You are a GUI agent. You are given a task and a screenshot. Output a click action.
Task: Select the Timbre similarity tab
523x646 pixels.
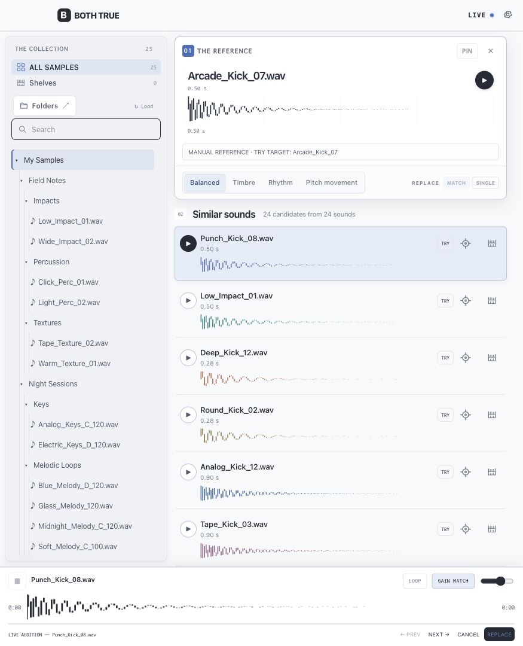coord(244,182)
